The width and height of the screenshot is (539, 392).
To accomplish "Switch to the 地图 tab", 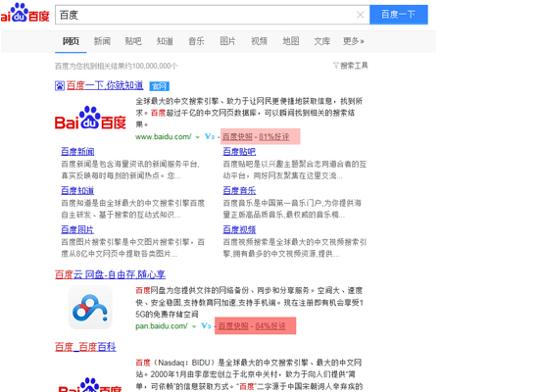I will point(291,41).
